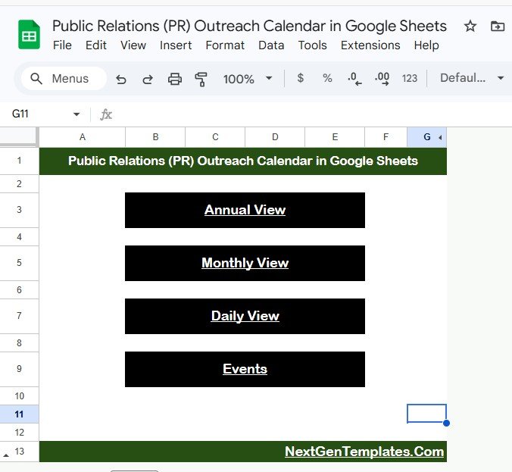The image size is (512, 472).
Task: Follow the Annual View link
Action: [x=245, y=210]
